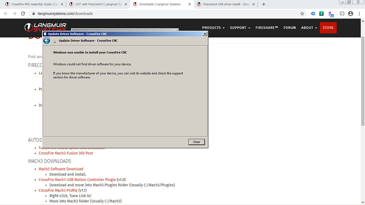Open the PRODUCTS dropdown menu
The image size is (365, 205).
click(213, 28)
